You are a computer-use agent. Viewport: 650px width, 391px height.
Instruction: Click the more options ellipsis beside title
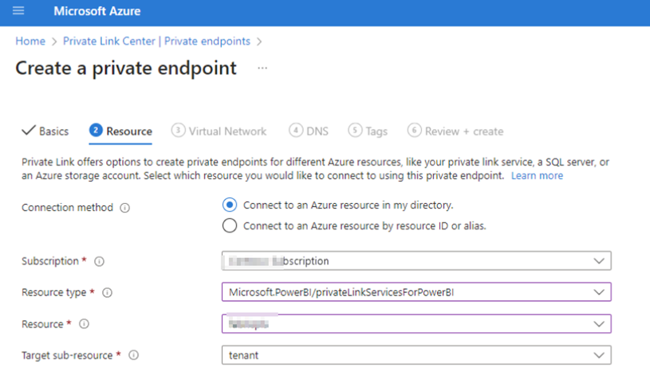tap(262, 68)
